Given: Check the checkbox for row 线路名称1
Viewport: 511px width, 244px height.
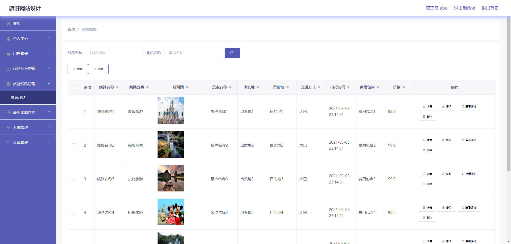Looking at the screenshot, I should point(74,112).
